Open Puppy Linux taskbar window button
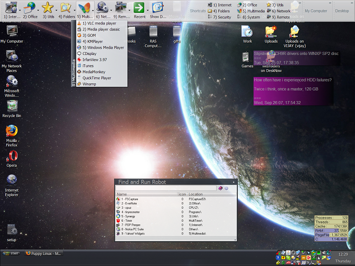The width and height of the screenshot is (355, 266). pos(43,254)
